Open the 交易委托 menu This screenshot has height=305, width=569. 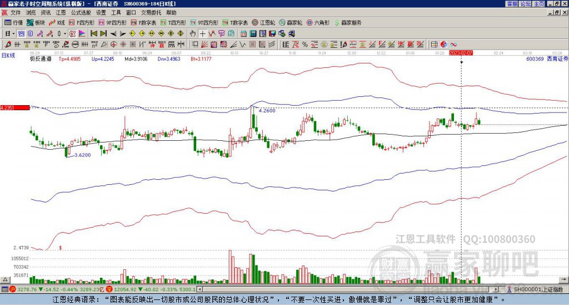(151, 13)
